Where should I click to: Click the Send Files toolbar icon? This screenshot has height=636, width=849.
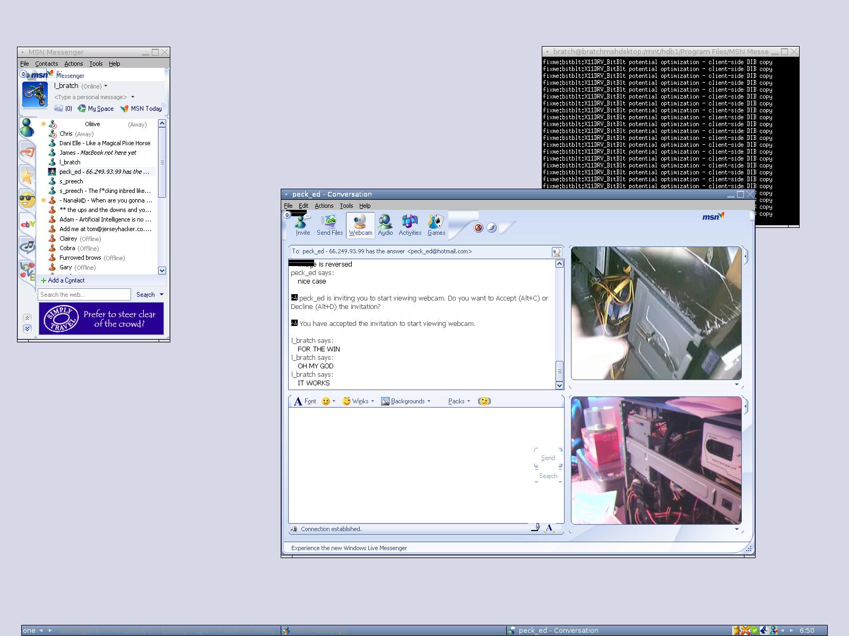330,225
